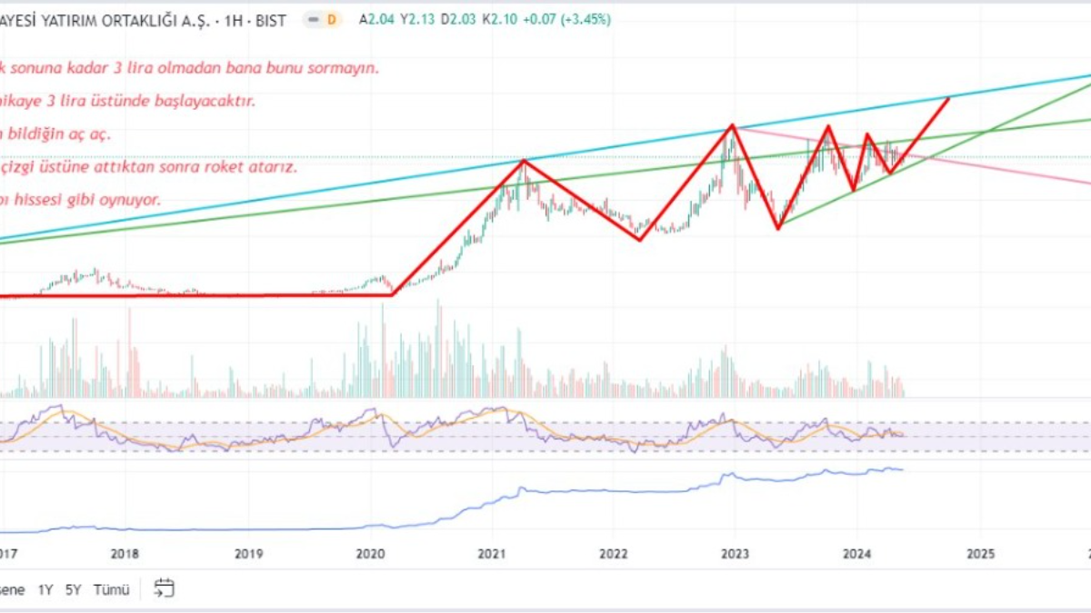Screen dimensions: 1091x613
Task: Click the grey dash market status icon
Action: tap(312, 19)
